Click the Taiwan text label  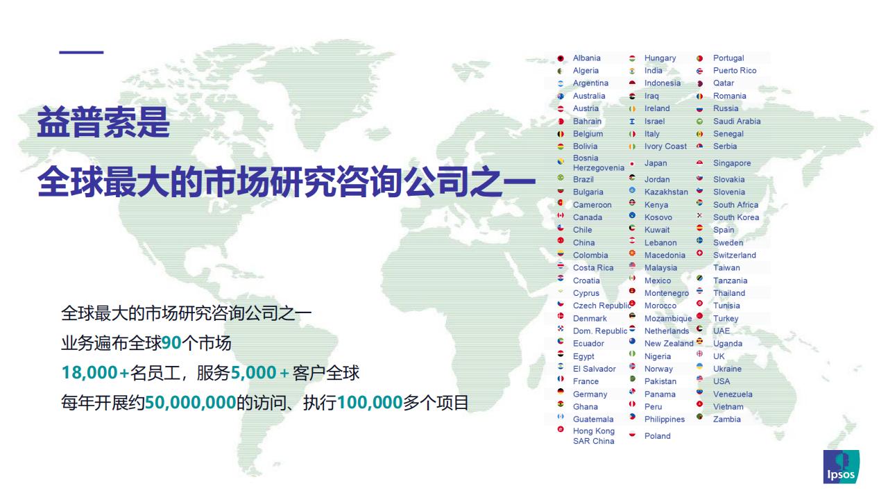coord(726,268)
